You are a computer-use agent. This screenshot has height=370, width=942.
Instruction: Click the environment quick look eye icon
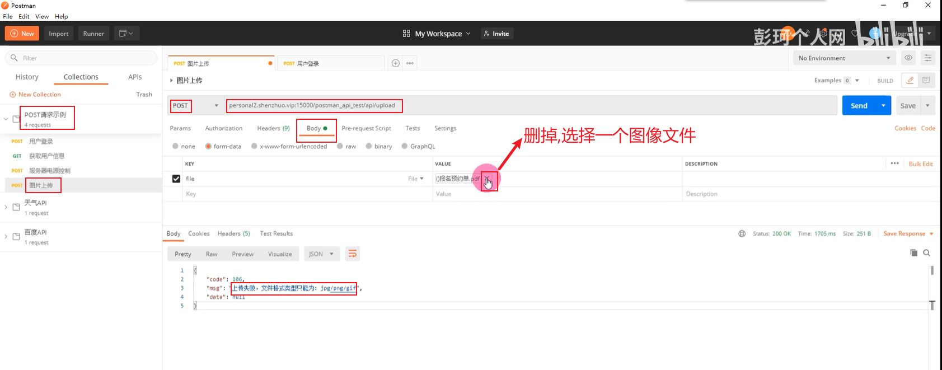tap(908, 58)
